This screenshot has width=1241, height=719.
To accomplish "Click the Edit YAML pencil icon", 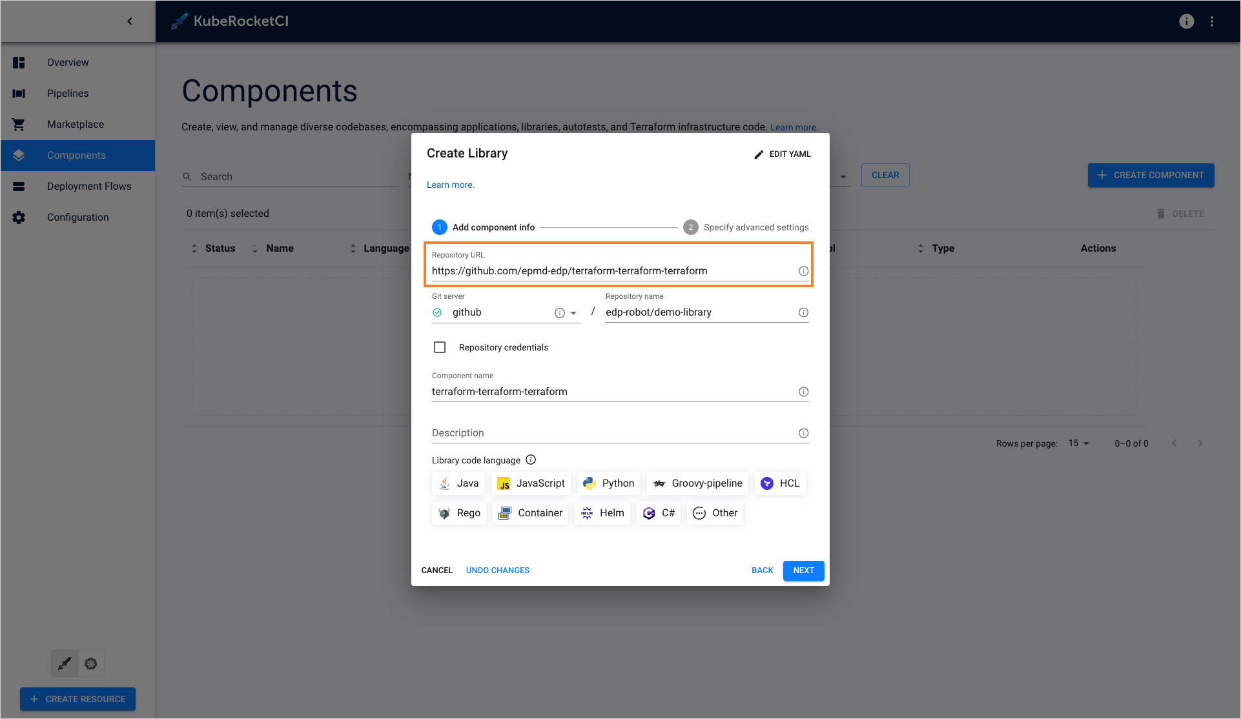I will (759, 154).
